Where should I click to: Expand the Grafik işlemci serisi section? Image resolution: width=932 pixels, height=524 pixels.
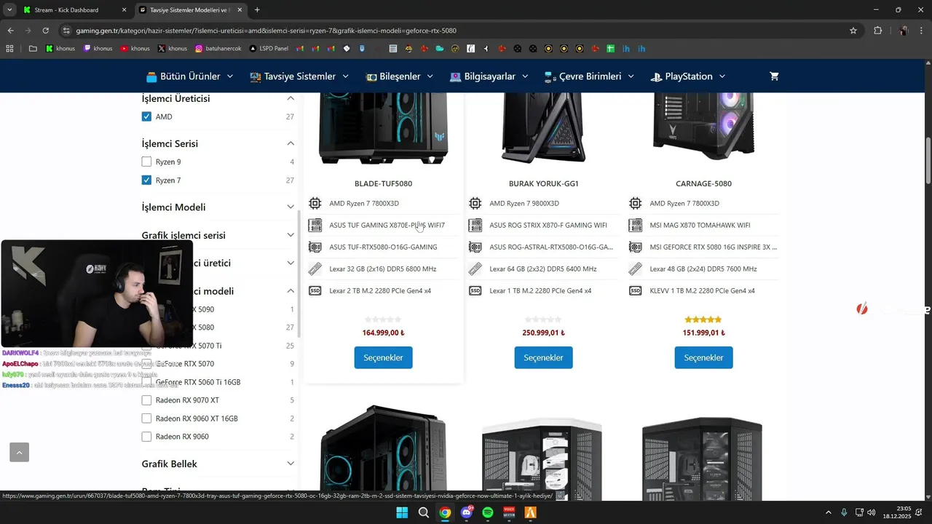290,235
